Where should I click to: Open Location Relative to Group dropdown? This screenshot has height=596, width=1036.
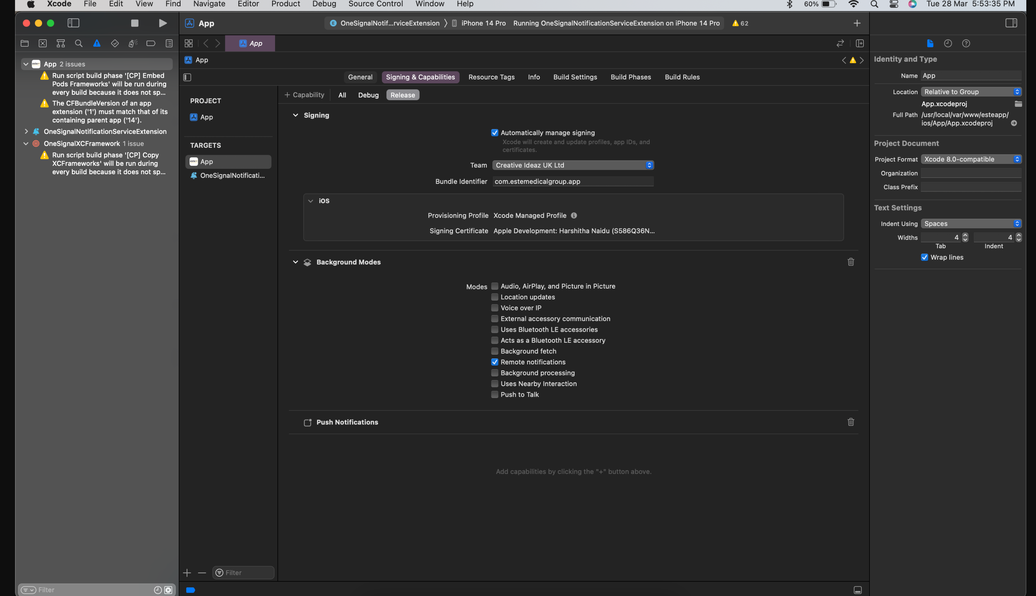[971, 92]
